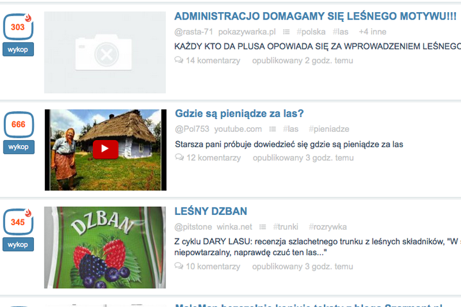
Task: Open 'ADMINISTRACJO DOMAGAMY SIĘ LEŚNEGO MOTYWU!!!' headline
Action: (315, 16)
